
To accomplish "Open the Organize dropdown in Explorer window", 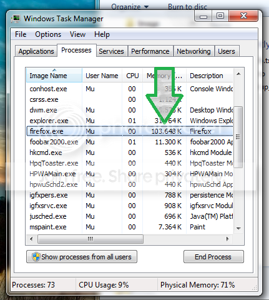I will pos(130,7).
